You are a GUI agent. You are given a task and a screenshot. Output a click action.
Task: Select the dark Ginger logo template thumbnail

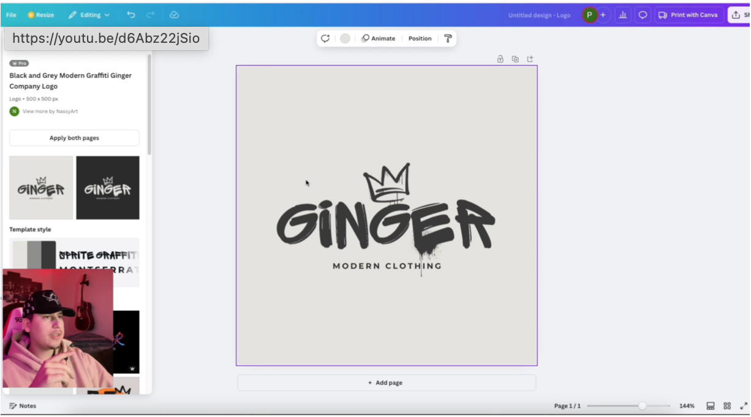click(x=108, y=188)
